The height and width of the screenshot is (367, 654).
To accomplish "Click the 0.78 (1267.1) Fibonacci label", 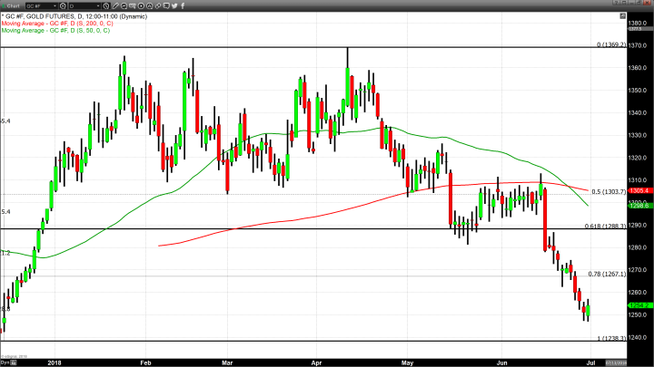I will click(608, 274).
